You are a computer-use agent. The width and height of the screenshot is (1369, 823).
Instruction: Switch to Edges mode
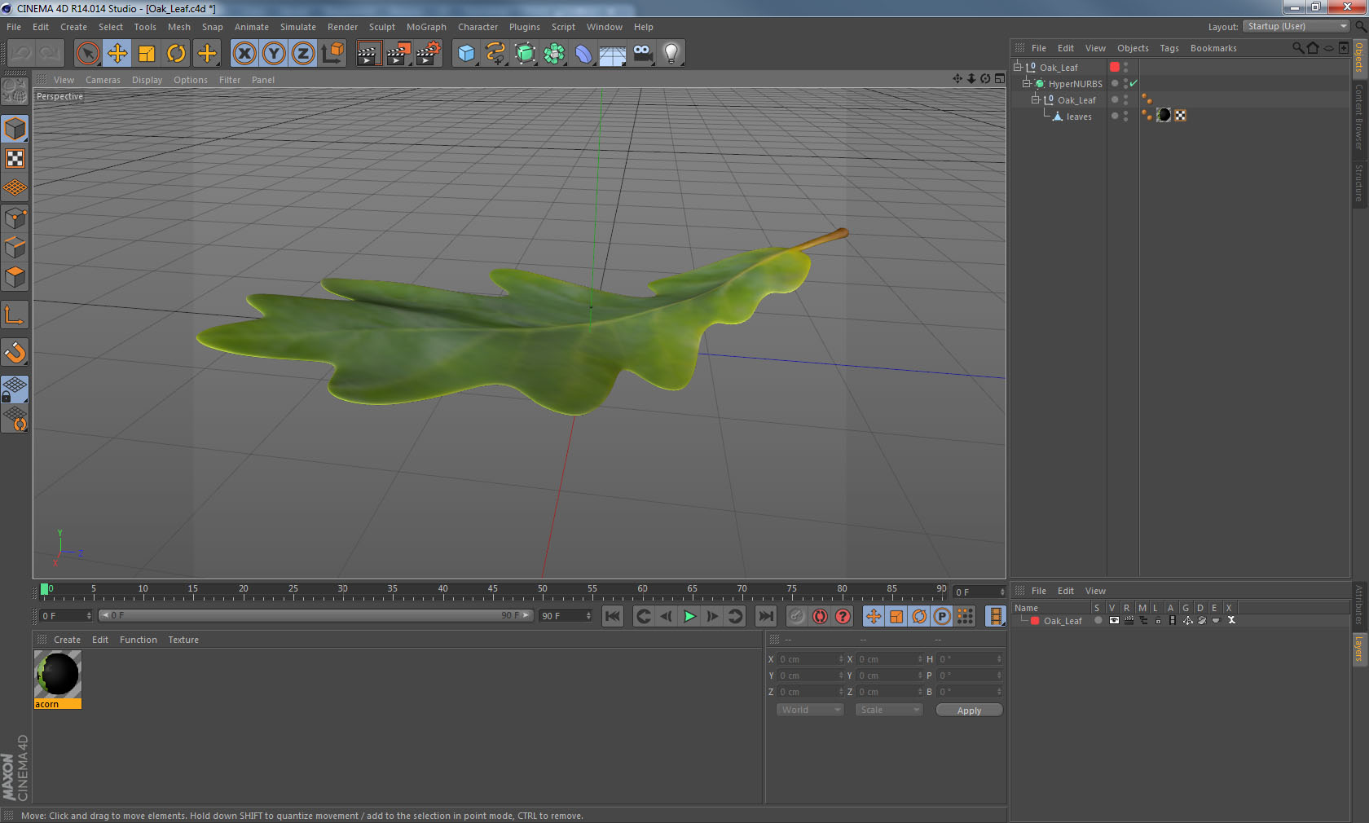click(x=15, y=248)
